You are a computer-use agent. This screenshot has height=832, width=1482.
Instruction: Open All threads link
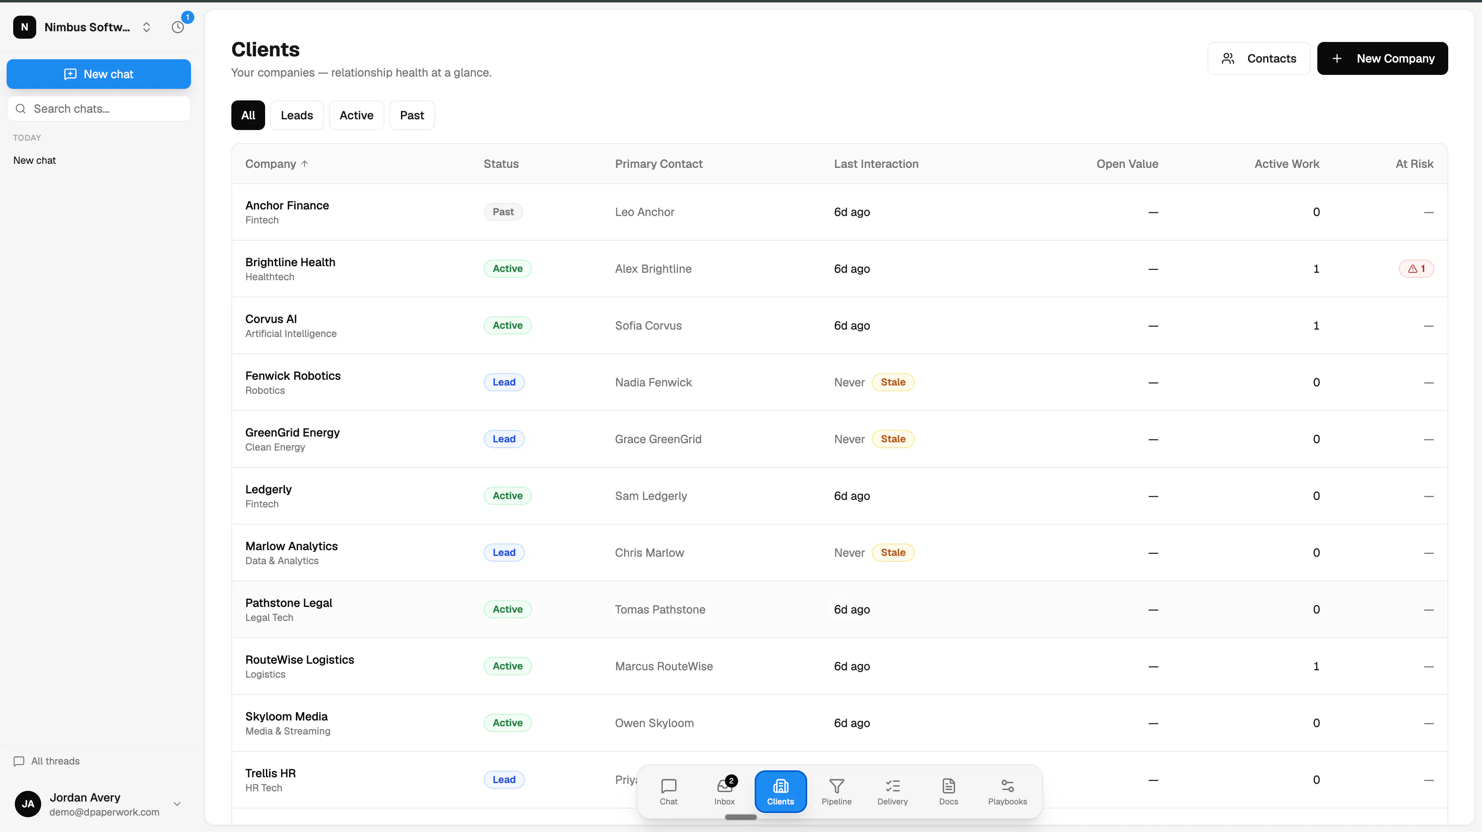47,761
